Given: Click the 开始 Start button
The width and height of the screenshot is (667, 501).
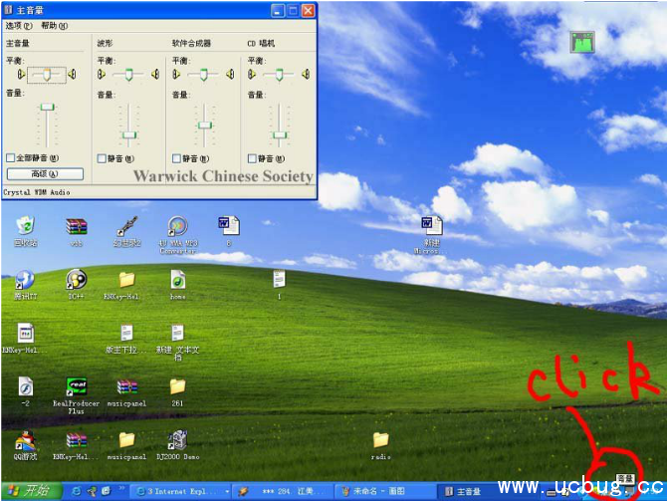Looking at the screenshot, I should [x=30, y=491].
